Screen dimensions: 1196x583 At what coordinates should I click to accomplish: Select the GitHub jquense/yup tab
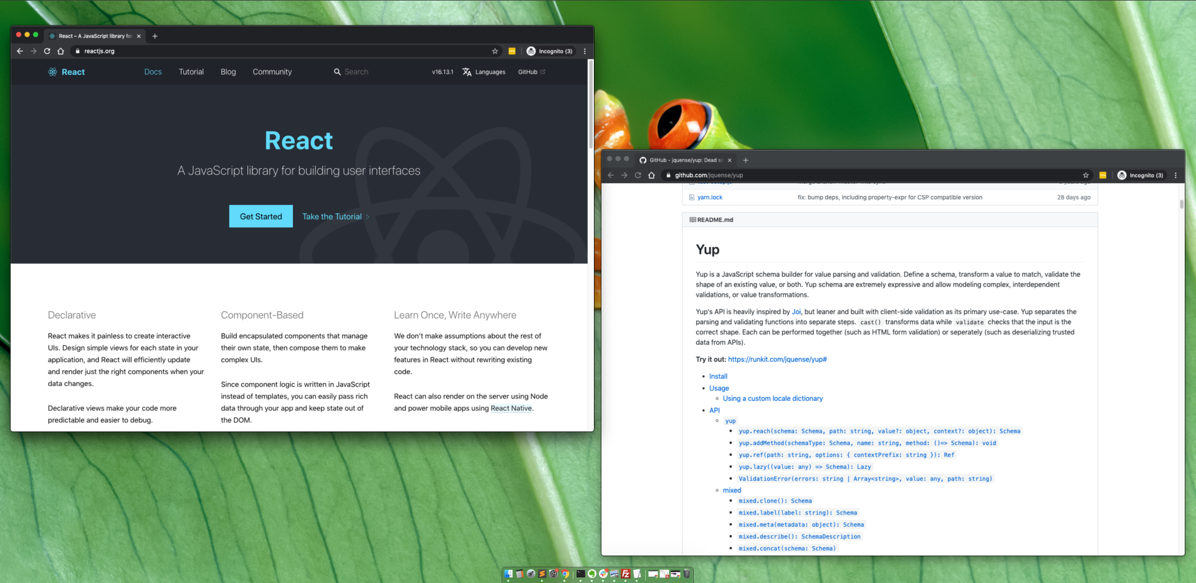click(686, 160)
